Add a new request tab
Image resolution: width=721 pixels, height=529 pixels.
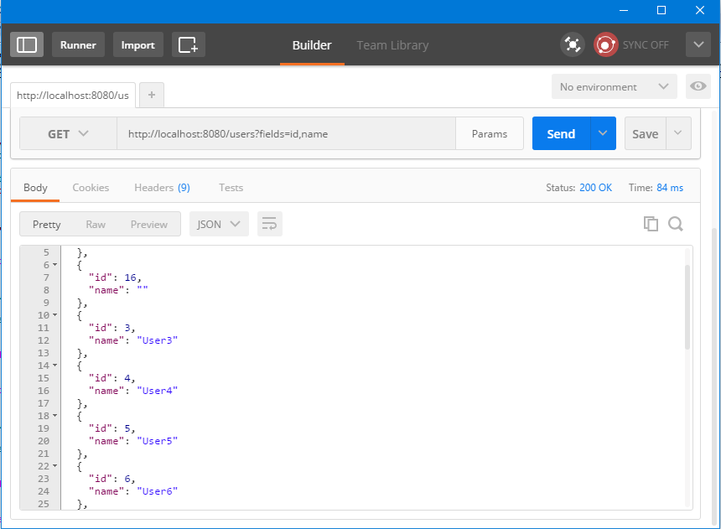pos(152,96)
